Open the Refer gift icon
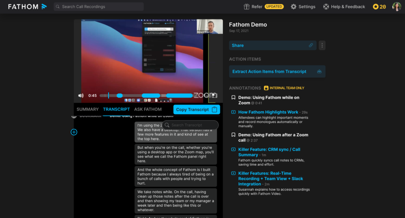 (246, 7)
